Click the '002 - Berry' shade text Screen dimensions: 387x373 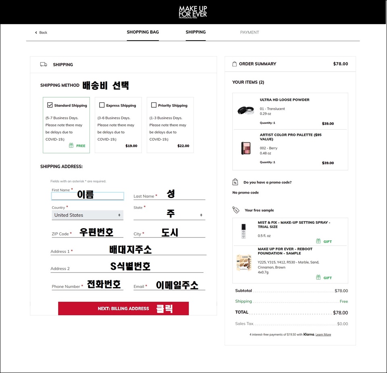[268, 148]
